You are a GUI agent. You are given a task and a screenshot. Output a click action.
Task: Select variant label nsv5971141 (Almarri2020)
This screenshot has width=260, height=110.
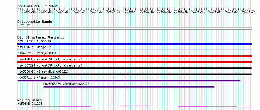(39, 78)
